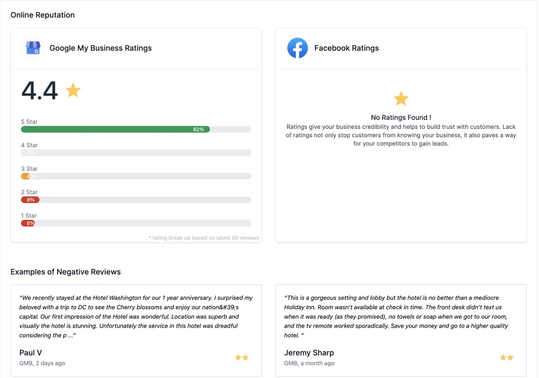Viewport: 539px width, 378px height.
Task: Click the Facebook Ratings heading
Action: (346, 48)
